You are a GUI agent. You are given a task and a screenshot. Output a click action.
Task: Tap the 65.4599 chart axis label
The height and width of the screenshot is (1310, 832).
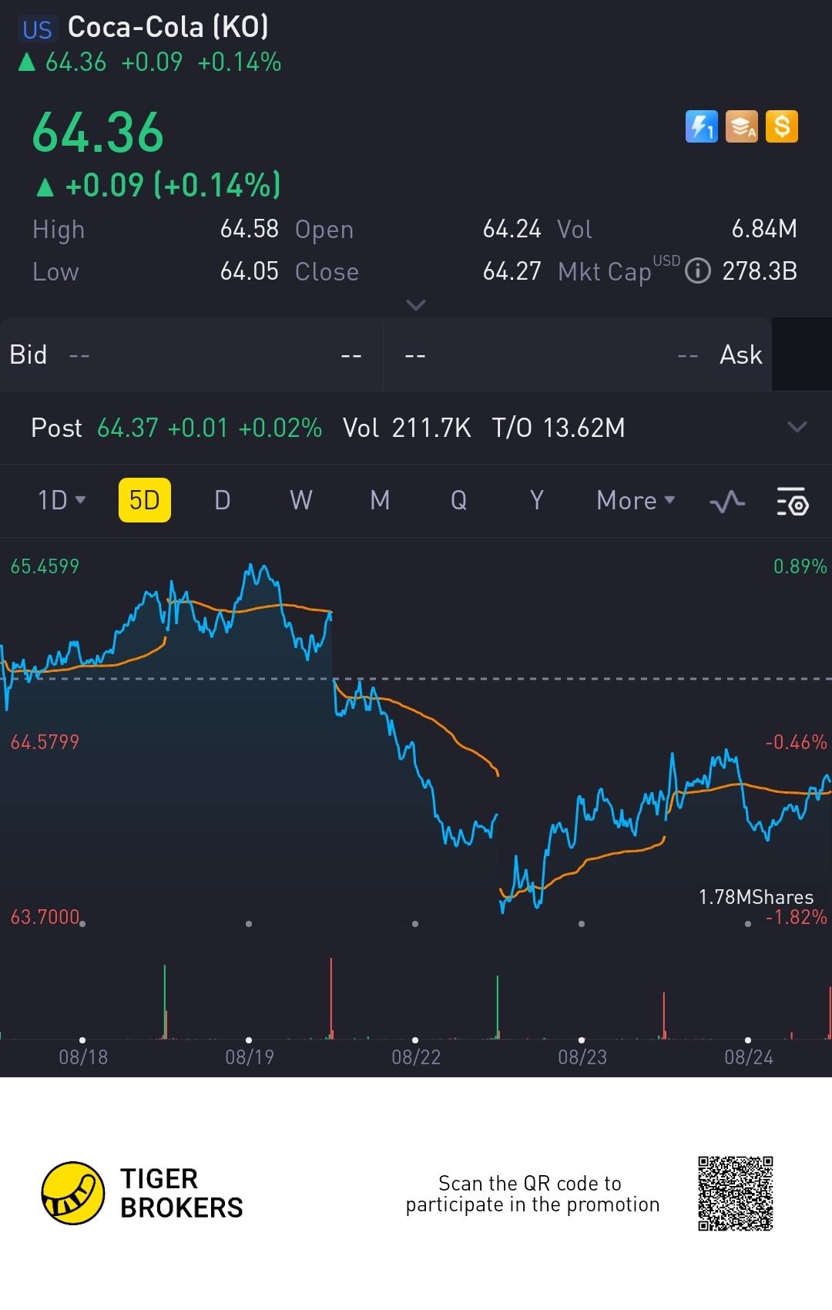[x=45, y=566]
